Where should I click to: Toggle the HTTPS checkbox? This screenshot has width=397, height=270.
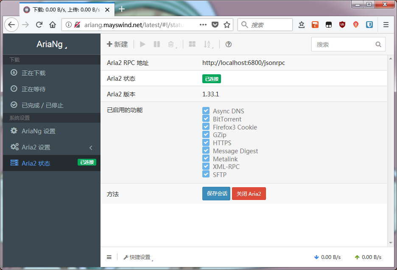pos(206,143)
